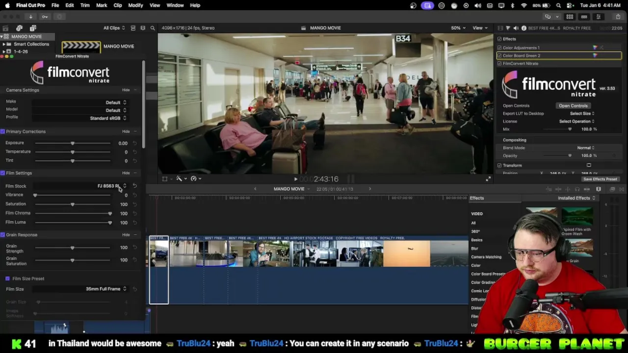Open the viewer View options dropdown
Viewport: 628px width, 353px height.
click(x=480, y=28)
